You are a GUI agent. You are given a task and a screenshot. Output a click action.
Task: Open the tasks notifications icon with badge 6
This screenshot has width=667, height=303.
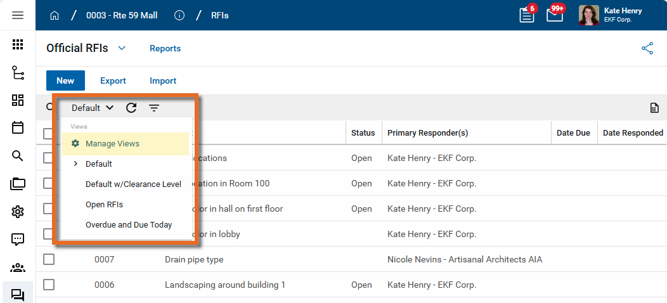[526, 15]
